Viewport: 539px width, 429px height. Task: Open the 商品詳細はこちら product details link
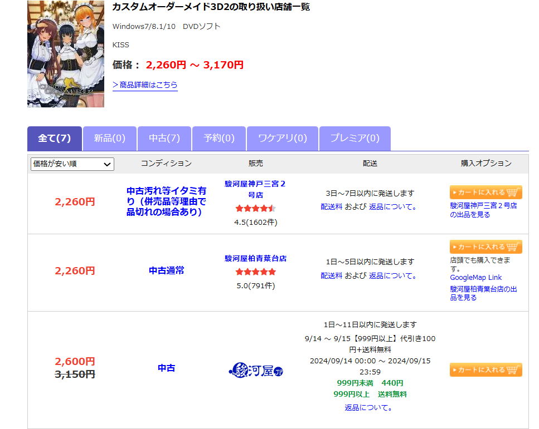coord(145,85)
